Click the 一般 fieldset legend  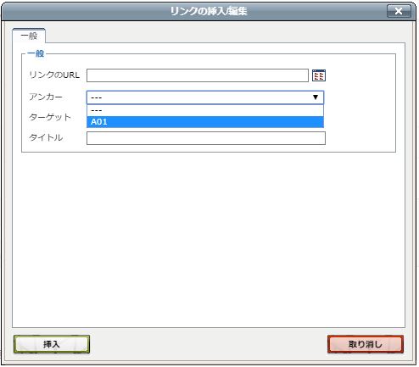[36, 53]
